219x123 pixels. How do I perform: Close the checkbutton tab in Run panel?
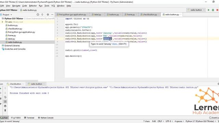coord(23,84)
